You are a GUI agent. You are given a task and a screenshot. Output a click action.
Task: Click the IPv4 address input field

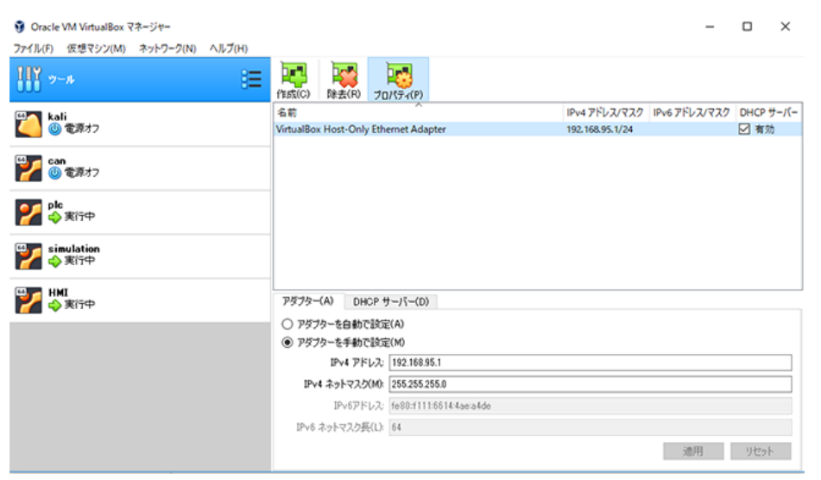[590, 363]
